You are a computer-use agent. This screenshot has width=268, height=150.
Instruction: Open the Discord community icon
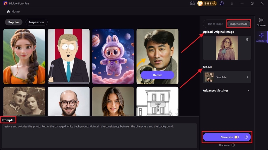192,3
